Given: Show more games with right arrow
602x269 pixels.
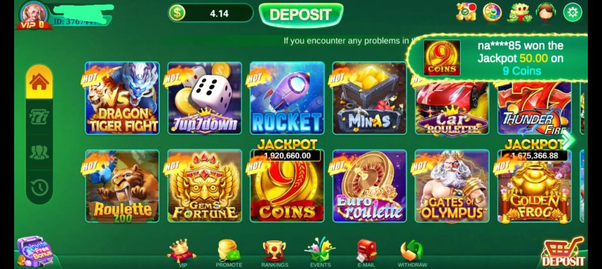Looking at the screenshot, I should pyautogui.click(x=568, y=139).
